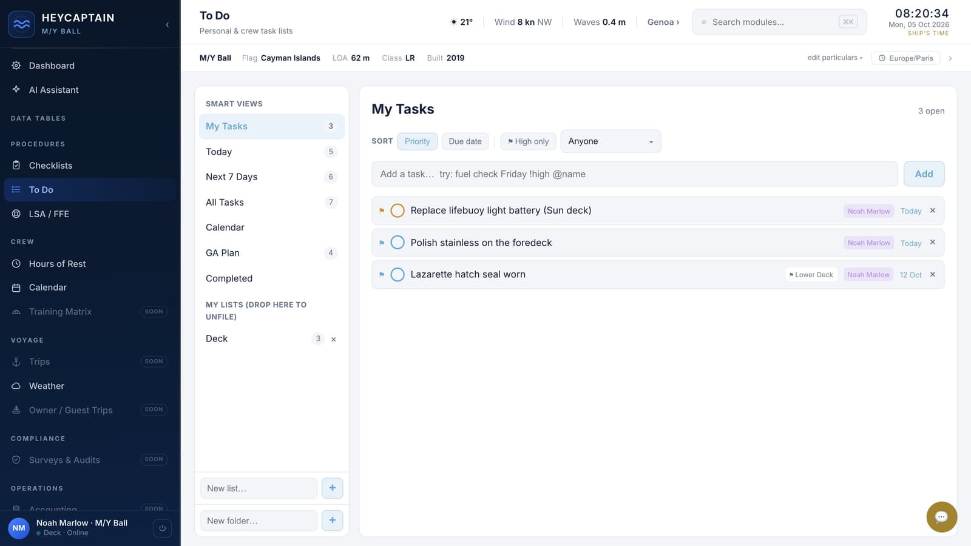Open the Dashboard gear icon

[x=16, y=66]
